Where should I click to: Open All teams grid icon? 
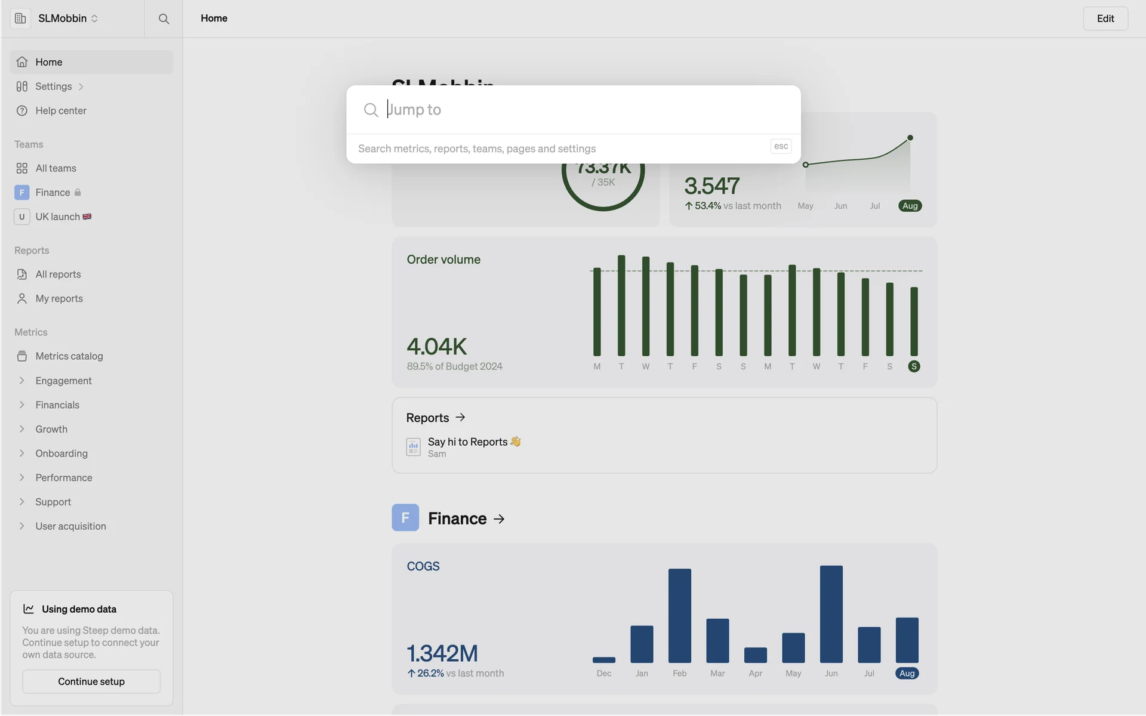pyautogui.click(x=22, y=168)
